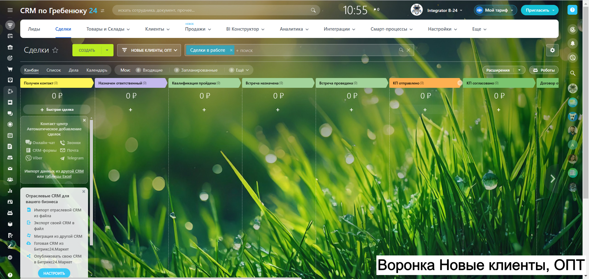Open the bar chart icon in left sidebar
The width and height of the screenshot is (589, 279).
tap(10, 191)
